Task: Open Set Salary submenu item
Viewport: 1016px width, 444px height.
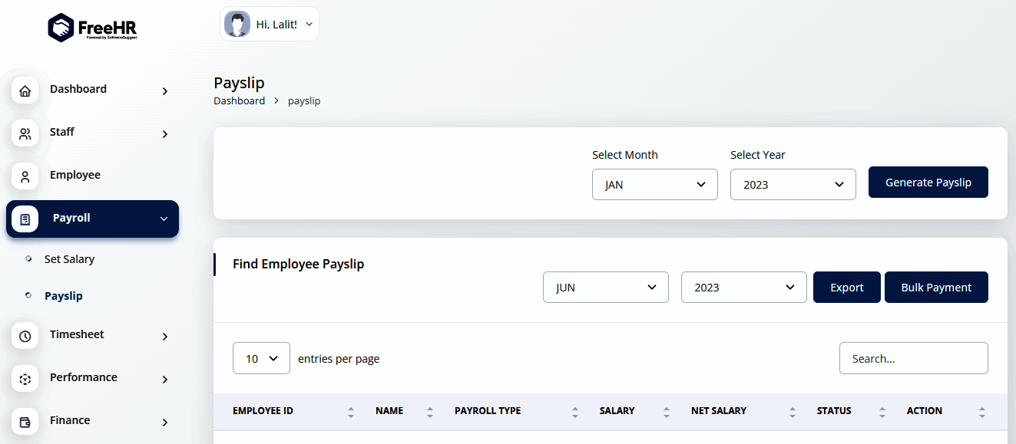Action: click(x=69, y=259)
